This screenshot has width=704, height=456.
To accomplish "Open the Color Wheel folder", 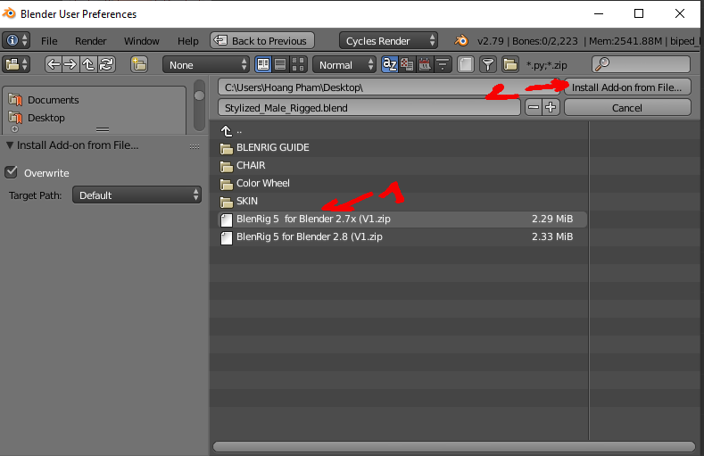I will click(262, 183).
